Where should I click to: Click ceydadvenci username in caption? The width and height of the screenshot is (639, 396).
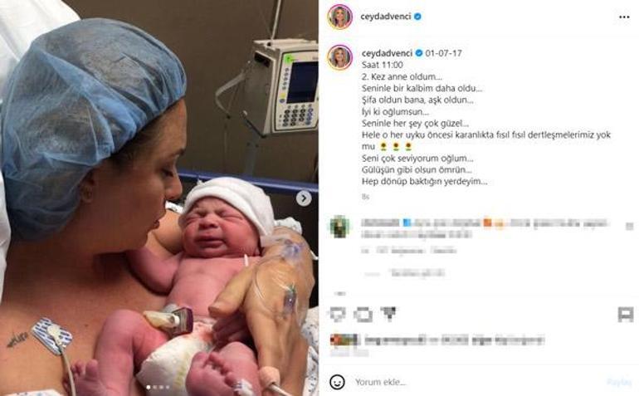[x=388, y=53]
